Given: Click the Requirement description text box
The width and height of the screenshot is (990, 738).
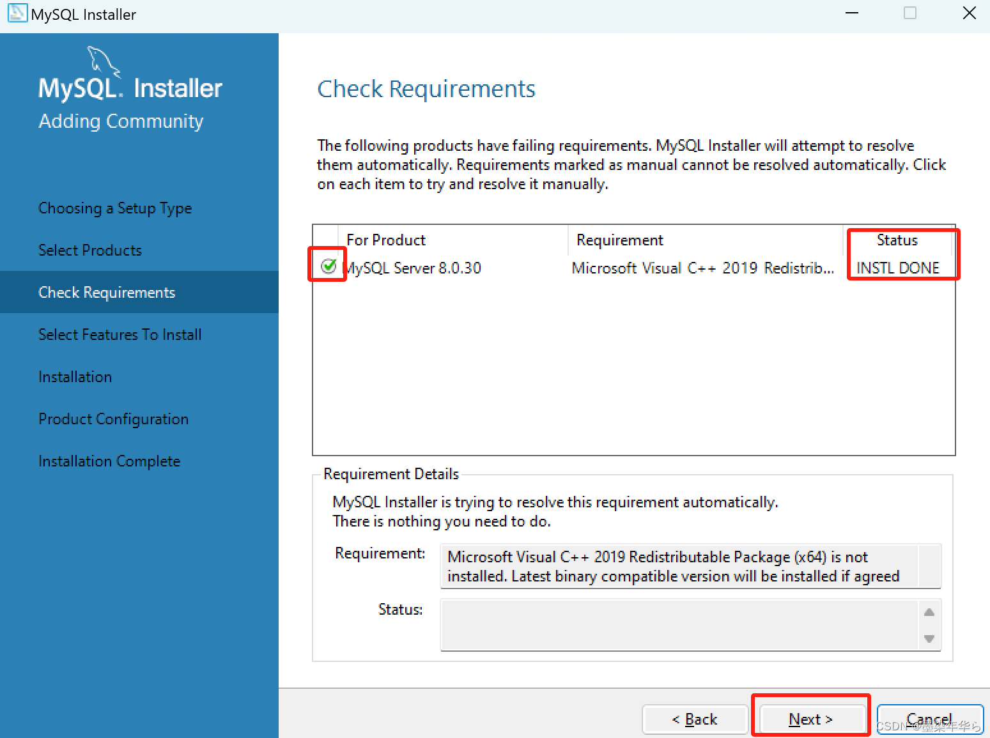Looking at the screenshot, I should (x=691, y=566).
